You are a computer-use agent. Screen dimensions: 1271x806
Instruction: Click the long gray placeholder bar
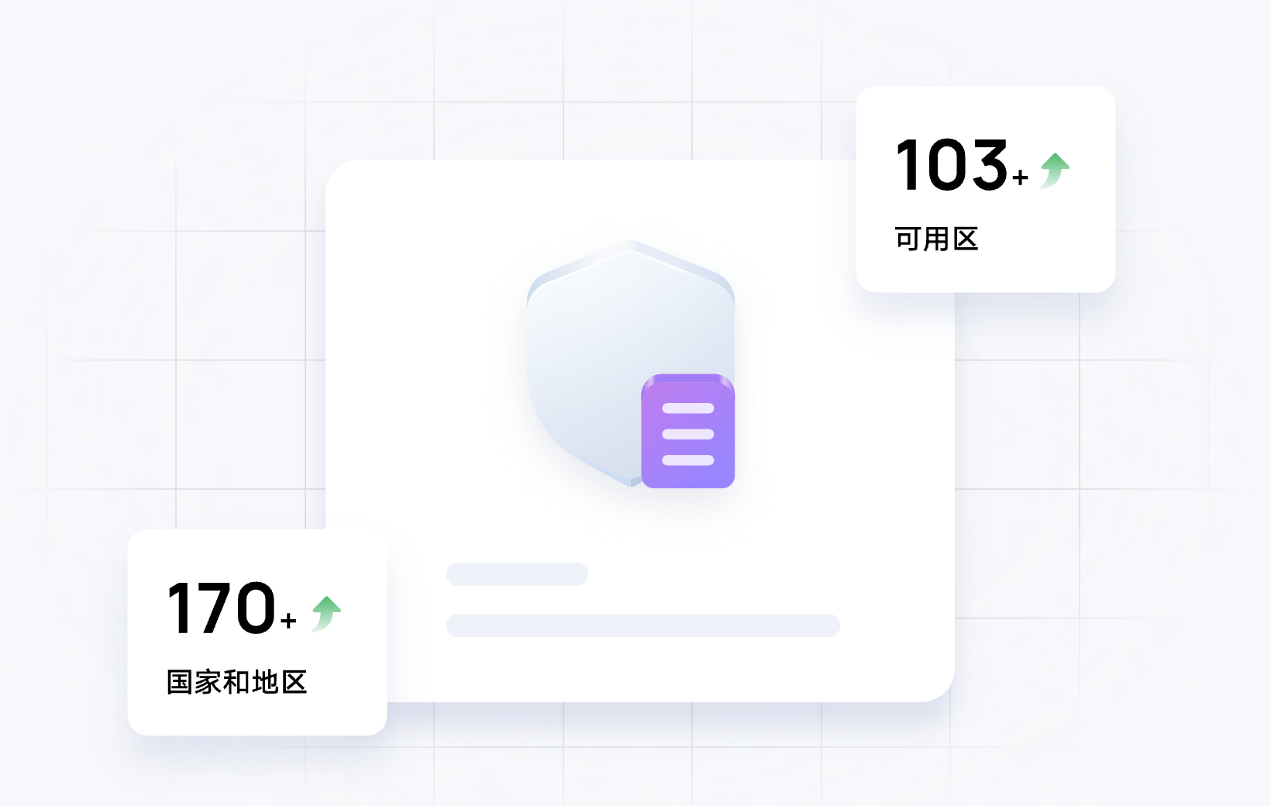[x=643, y=625]
